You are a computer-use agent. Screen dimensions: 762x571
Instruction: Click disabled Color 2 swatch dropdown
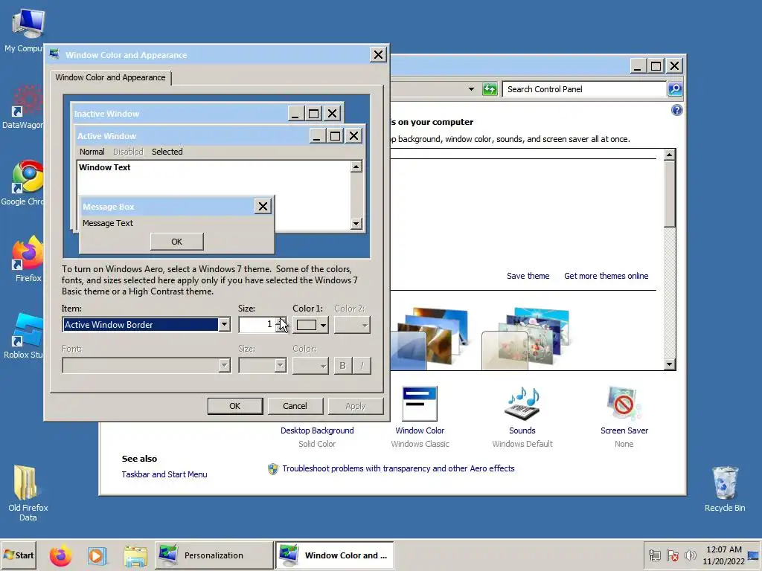[x=352, y=325]
